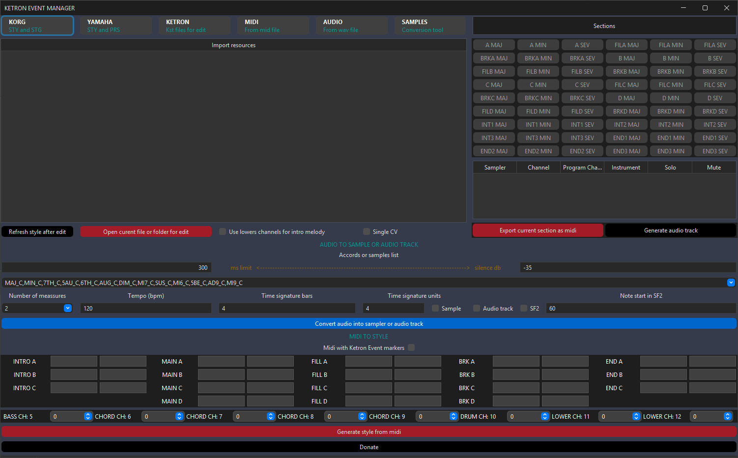The image size is (738, 458).
Task: Click Convert audio into sampler or audio track
Action: tap(369, 323)
